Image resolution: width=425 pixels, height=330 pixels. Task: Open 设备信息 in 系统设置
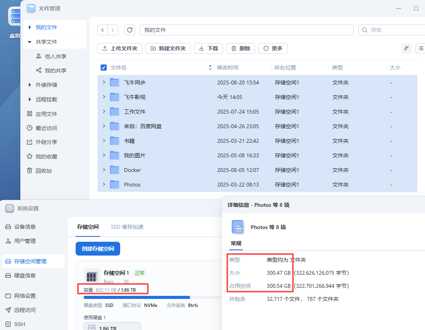(21, 227)
